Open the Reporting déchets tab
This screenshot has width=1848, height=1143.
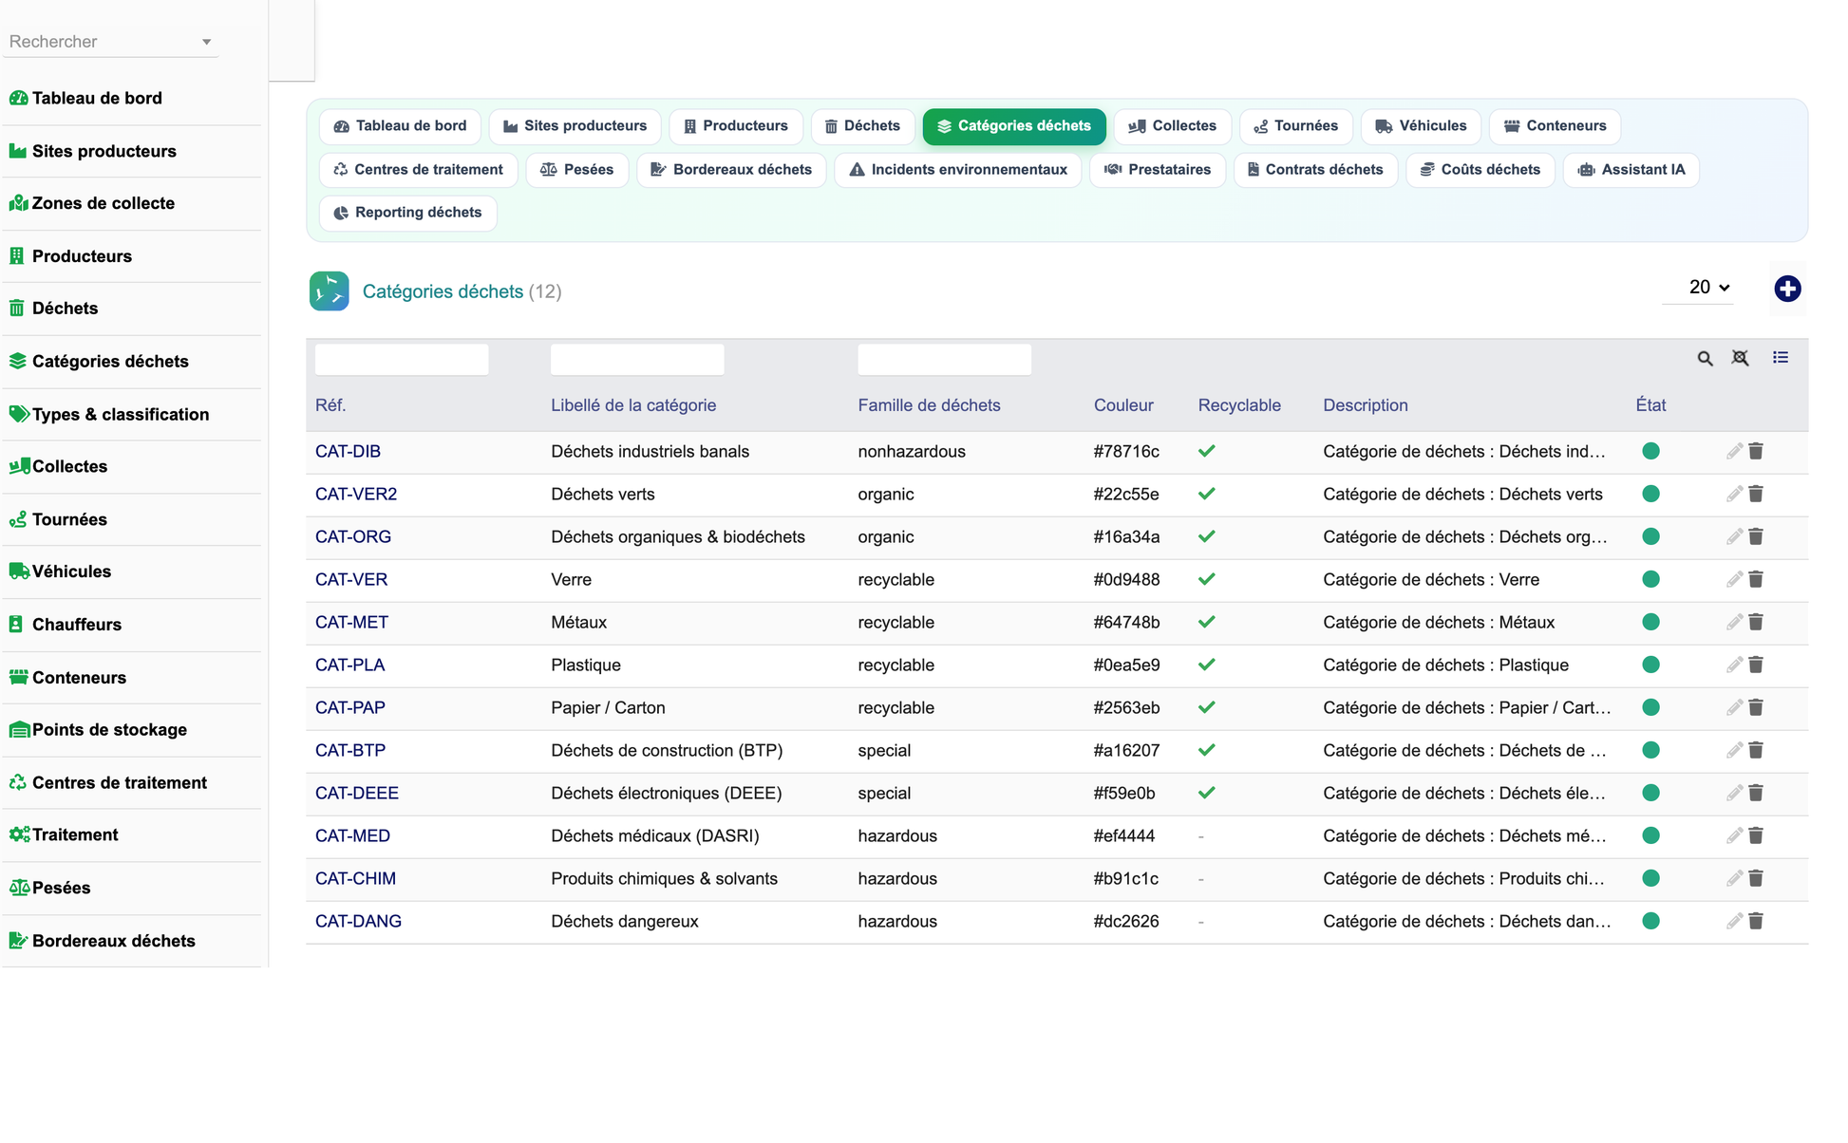[407, 213]
